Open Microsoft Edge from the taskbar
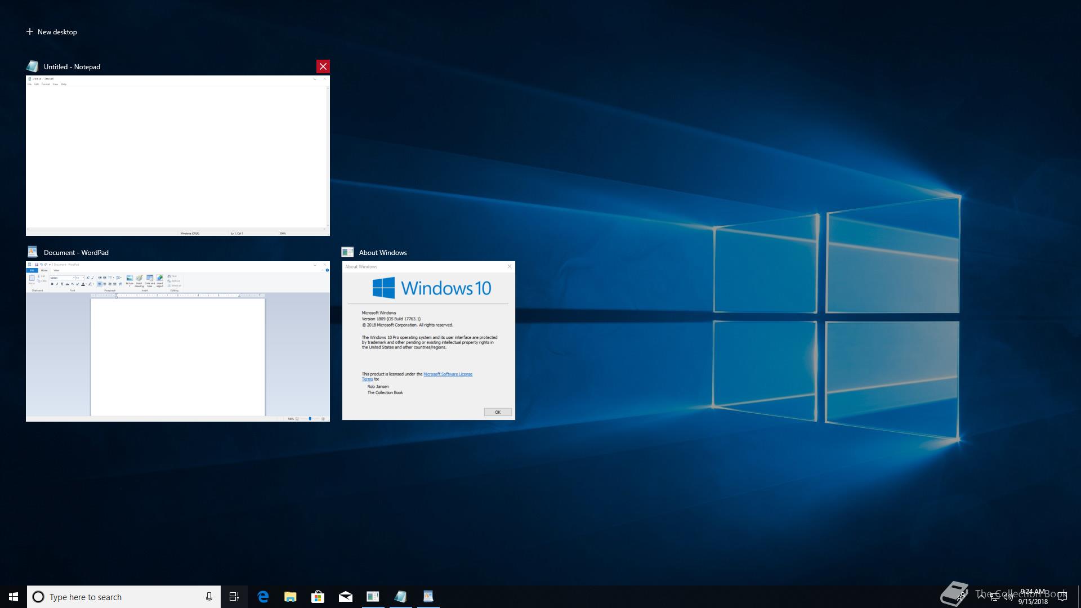This screenshot has height=608, width=1081. click(263, 597)
